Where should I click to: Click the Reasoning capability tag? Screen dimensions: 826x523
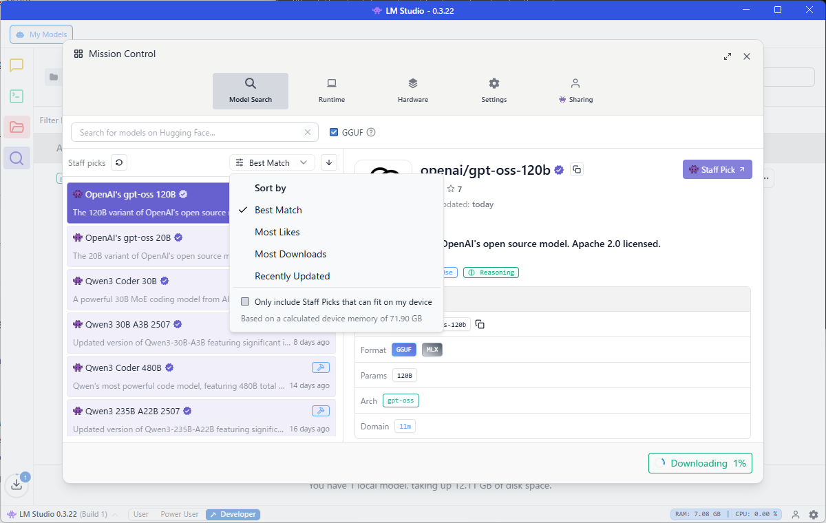(491, 273)
